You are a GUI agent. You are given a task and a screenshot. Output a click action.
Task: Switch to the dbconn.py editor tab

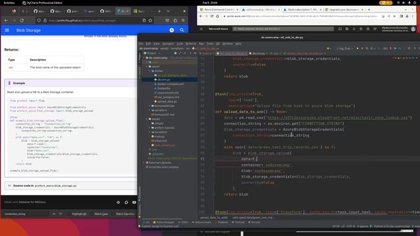[259, 54]
